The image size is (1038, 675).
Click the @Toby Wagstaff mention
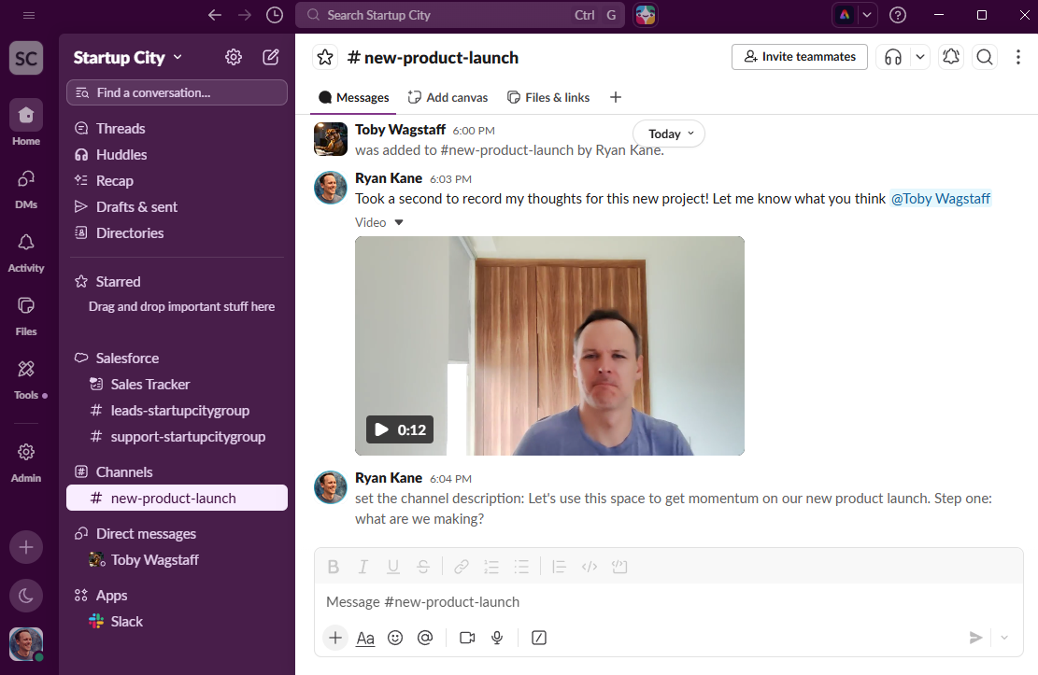940,199
